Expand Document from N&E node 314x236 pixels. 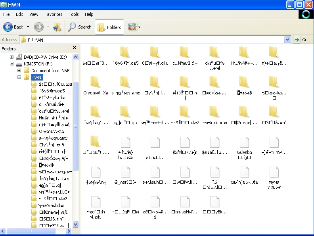point(19,70)
